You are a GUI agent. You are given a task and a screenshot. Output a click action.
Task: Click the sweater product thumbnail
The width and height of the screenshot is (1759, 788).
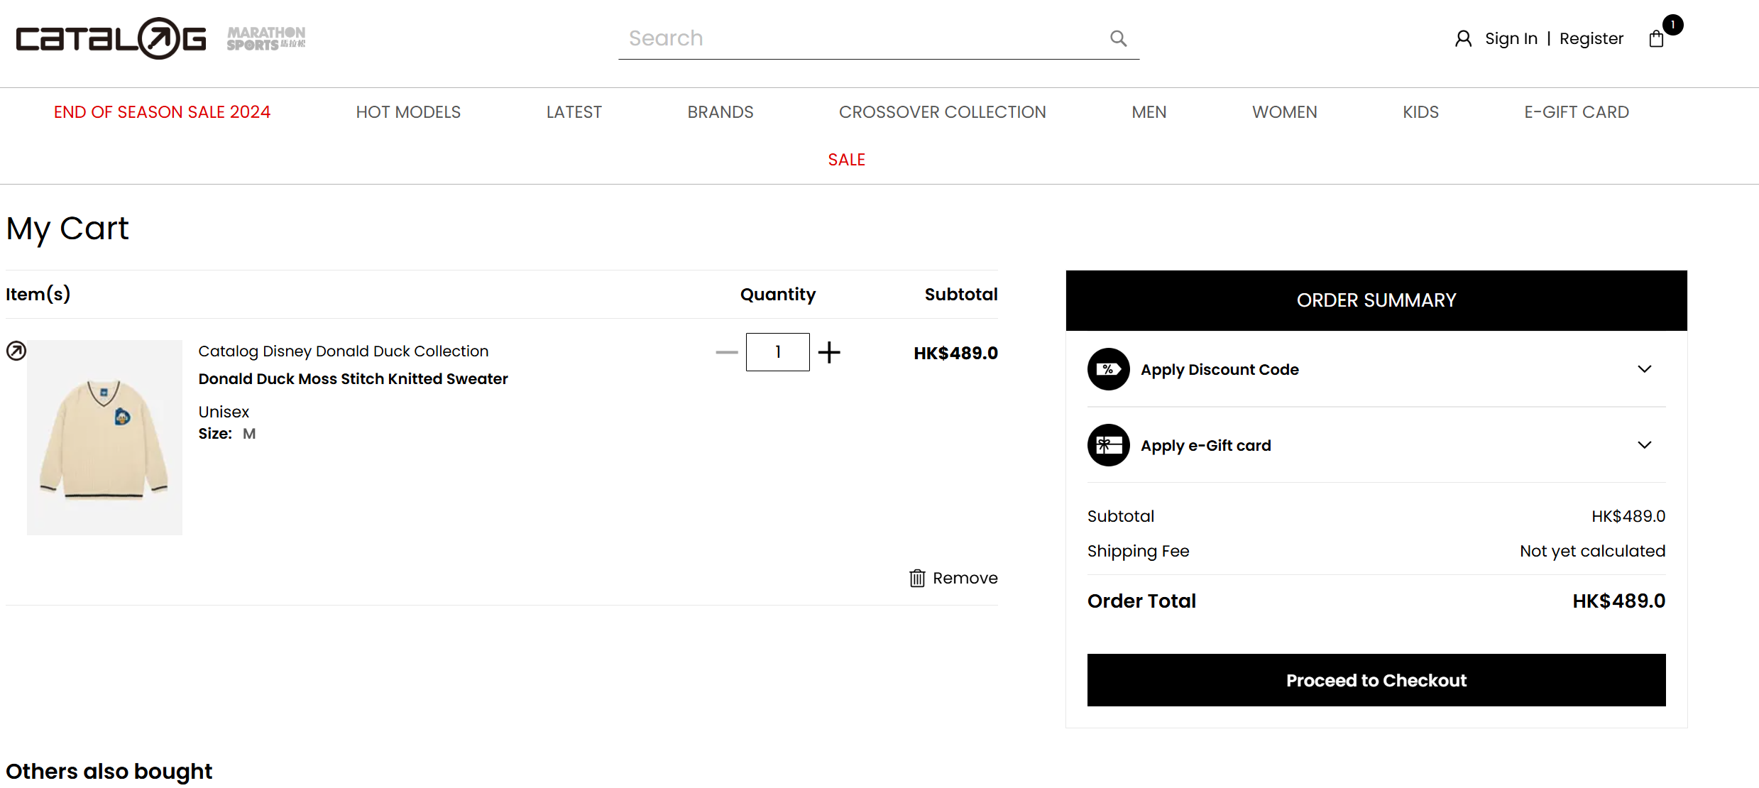[x=105, y=437]
